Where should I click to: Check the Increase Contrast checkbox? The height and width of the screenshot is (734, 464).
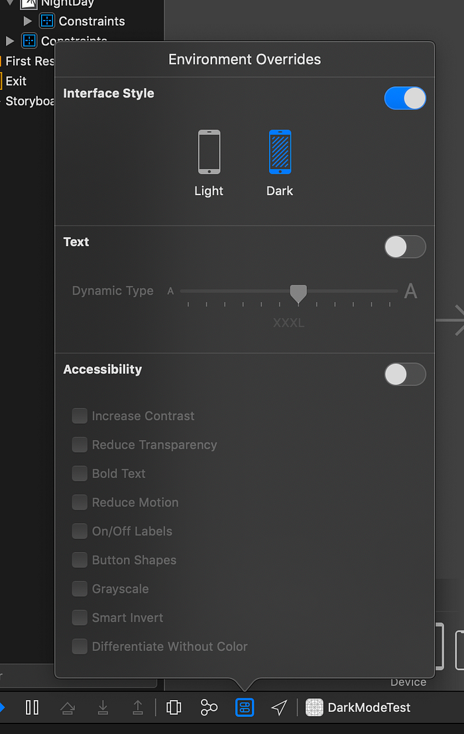(80, 416)
